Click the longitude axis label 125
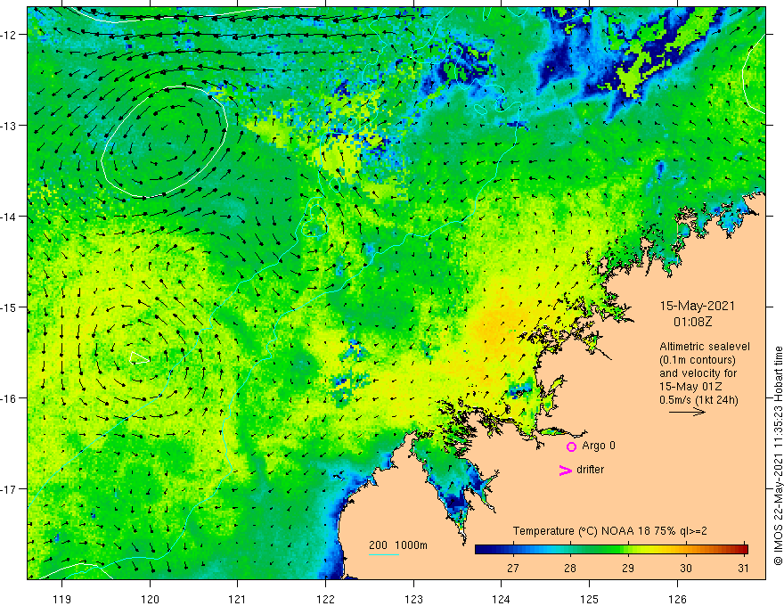The height and width of the screenshot is (606, 784). [x=590, y=599]
